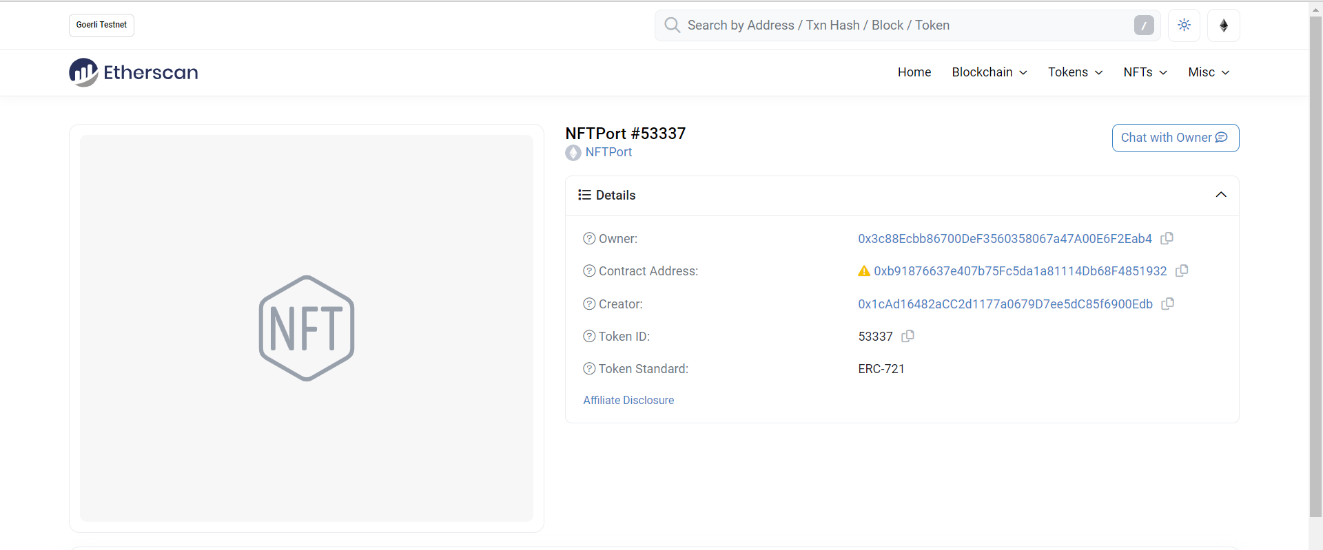Click the Creator help question icon
The image size is (1323, 550).
point(589,304)
